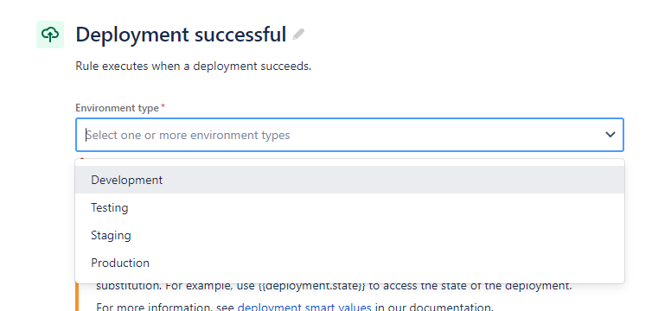671x311 pixels.
Task: Click the green cloud upload deployment icon
Action: [x=50, y=35]
